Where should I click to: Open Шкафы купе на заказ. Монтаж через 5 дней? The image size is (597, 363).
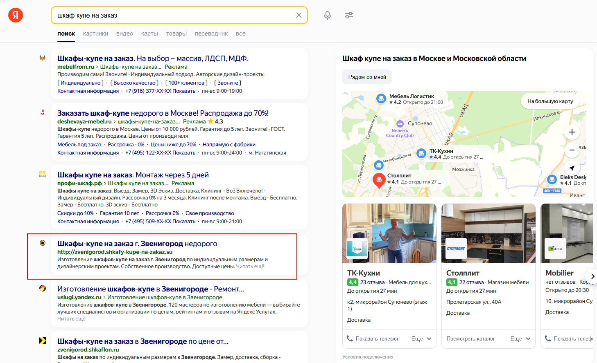[x=133, y=175]
